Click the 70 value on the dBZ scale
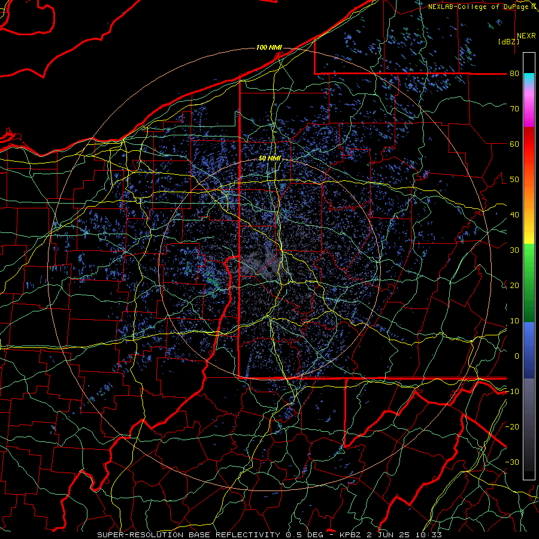Viewport: 539px width, 539px height. tap(514, 108)
